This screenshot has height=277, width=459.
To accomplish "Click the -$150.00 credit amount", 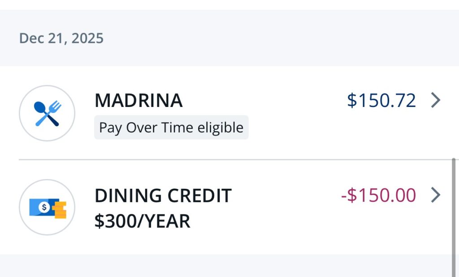I will 378,195.
